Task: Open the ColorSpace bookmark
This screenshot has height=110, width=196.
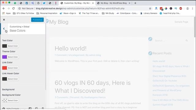Action: pos(127,13)
